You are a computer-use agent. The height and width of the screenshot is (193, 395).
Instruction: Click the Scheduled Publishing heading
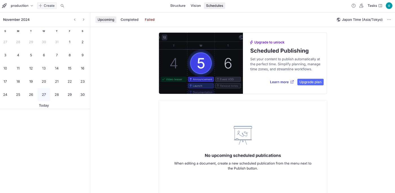point(279,51)
